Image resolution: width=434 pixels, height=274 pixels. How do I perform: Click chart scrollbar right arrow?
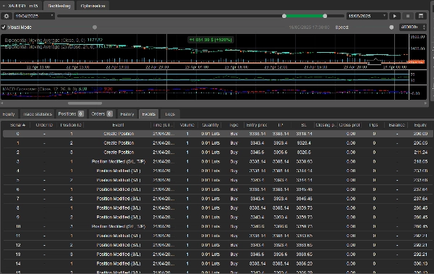425,103
